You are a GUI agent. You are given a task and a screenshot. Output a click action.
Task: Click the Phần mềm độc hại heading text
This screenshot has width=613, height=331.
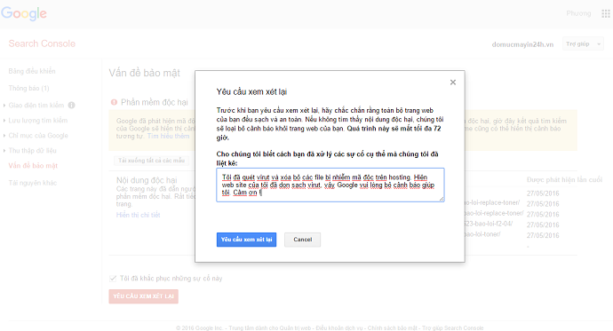155,102
